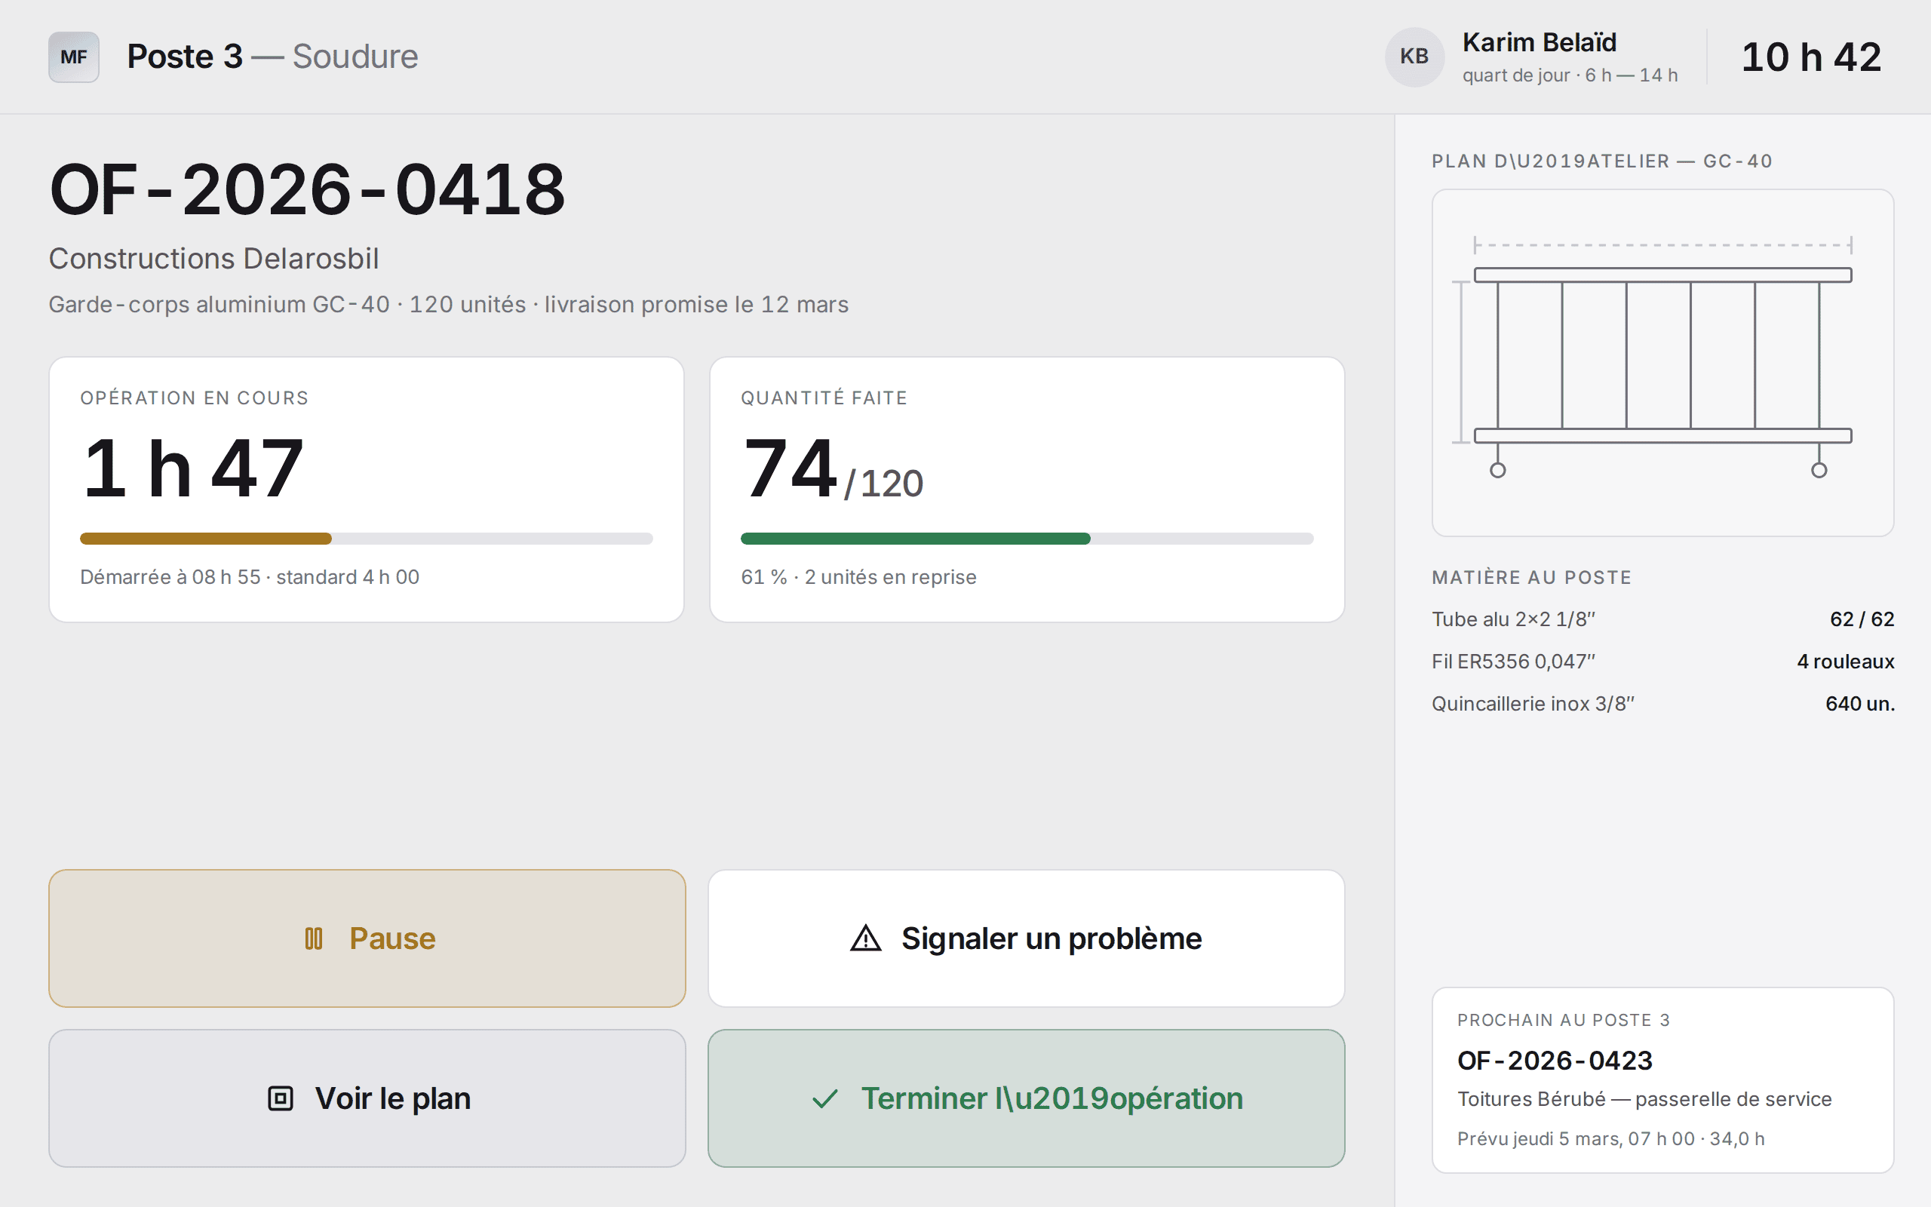Click the Karim Belaïd operator name

click(1540, 42)
